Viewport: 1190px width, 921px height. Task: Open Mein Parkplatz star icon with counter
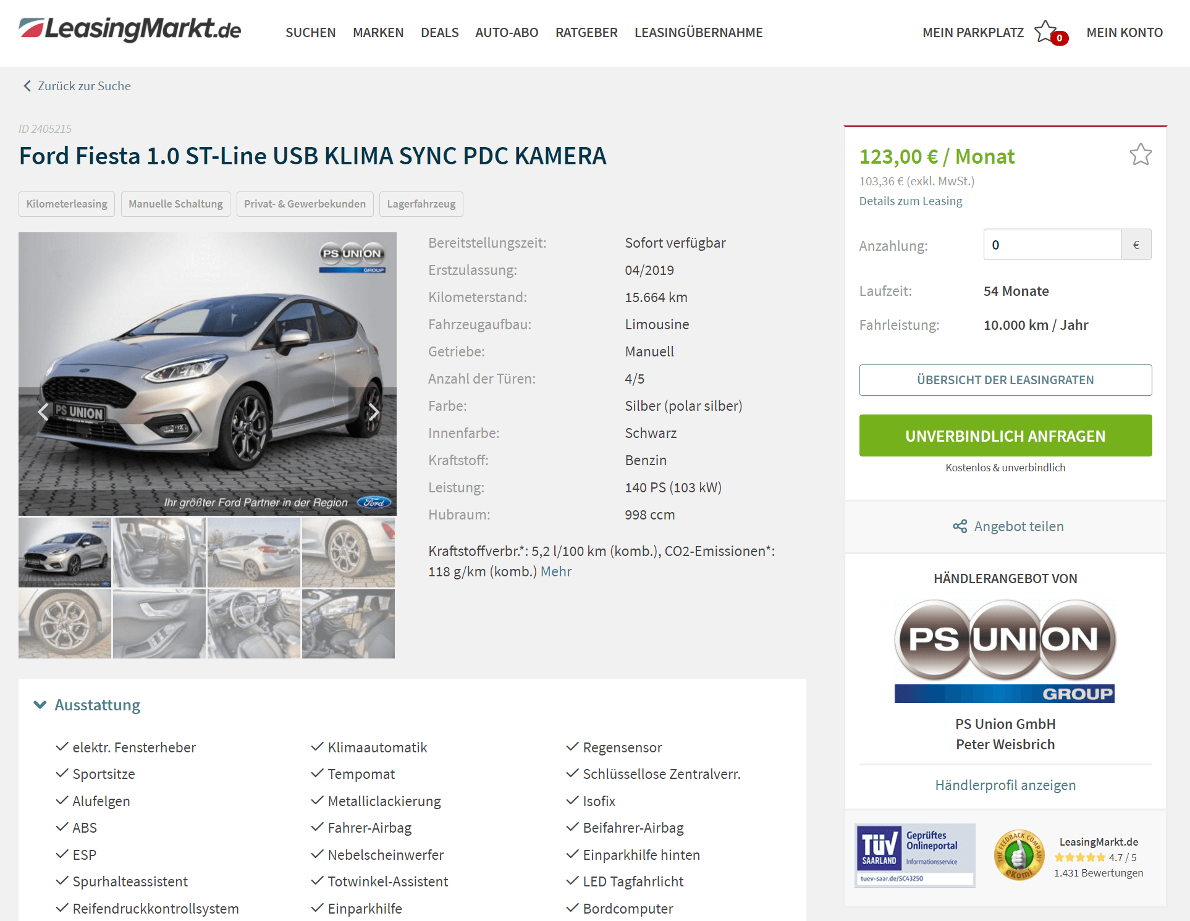click(1051, 32)
